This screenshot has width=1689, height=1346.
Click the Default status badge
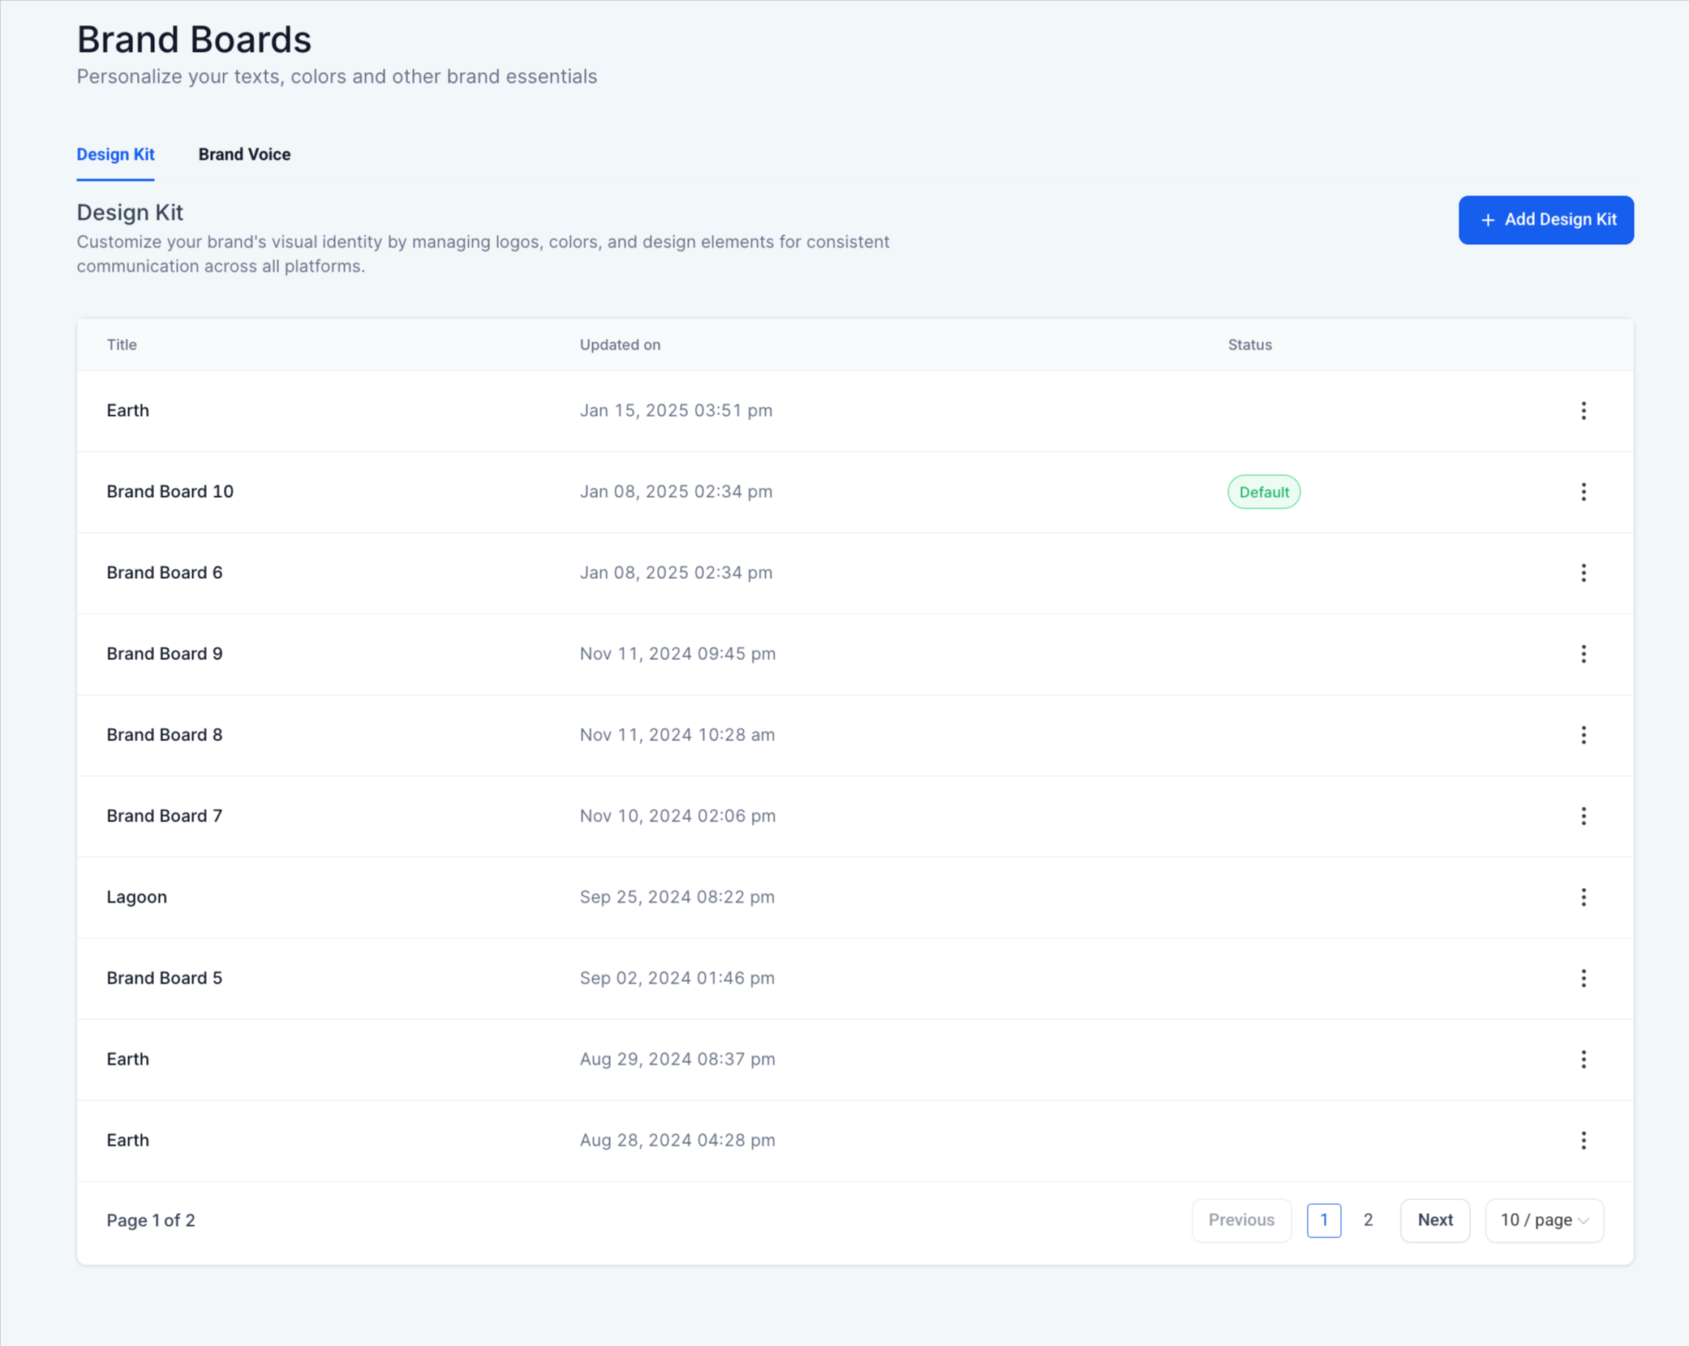(1263, 491)
